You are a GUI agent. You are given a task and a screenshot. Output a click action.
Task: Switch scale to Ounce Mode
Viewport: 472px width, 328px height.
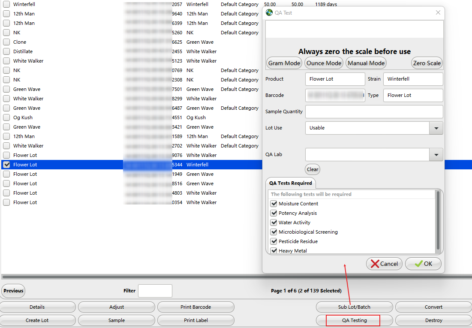pos(324,63)
